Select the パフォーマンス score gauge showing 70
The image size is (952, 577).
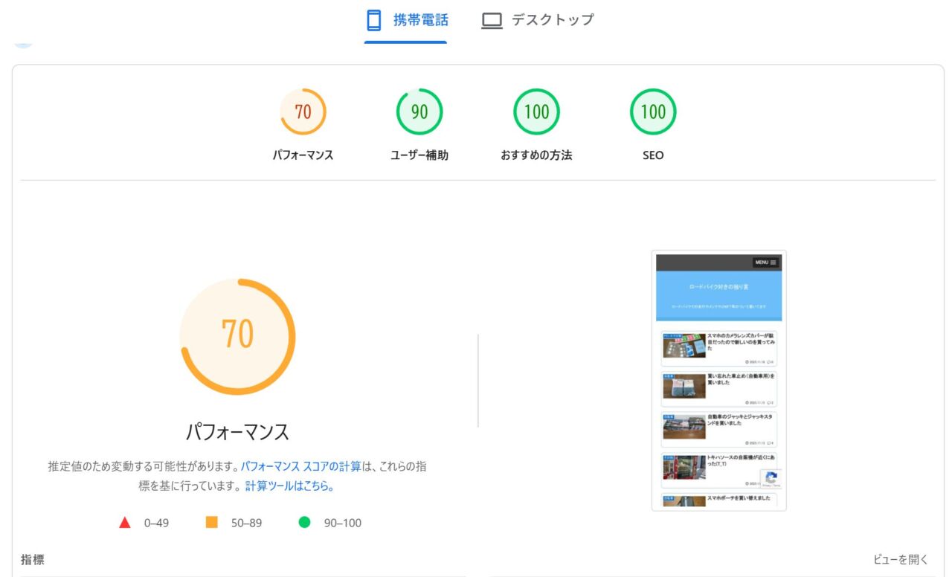tap(303, 112)
